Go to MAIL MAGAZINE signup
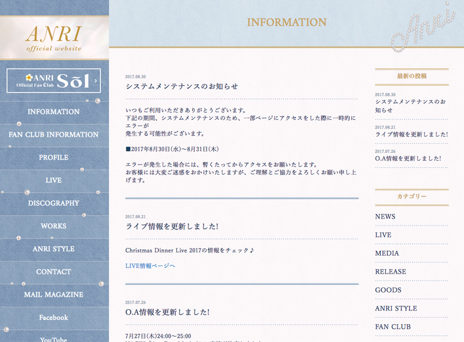This screenshot has height=342, width=464. pyautogui.click(x=53, y=295)
